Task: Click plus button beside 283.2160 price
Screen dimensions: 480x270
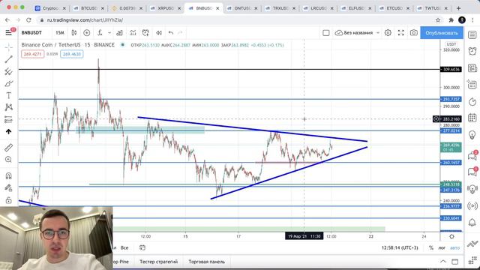Action: (436, 118)
